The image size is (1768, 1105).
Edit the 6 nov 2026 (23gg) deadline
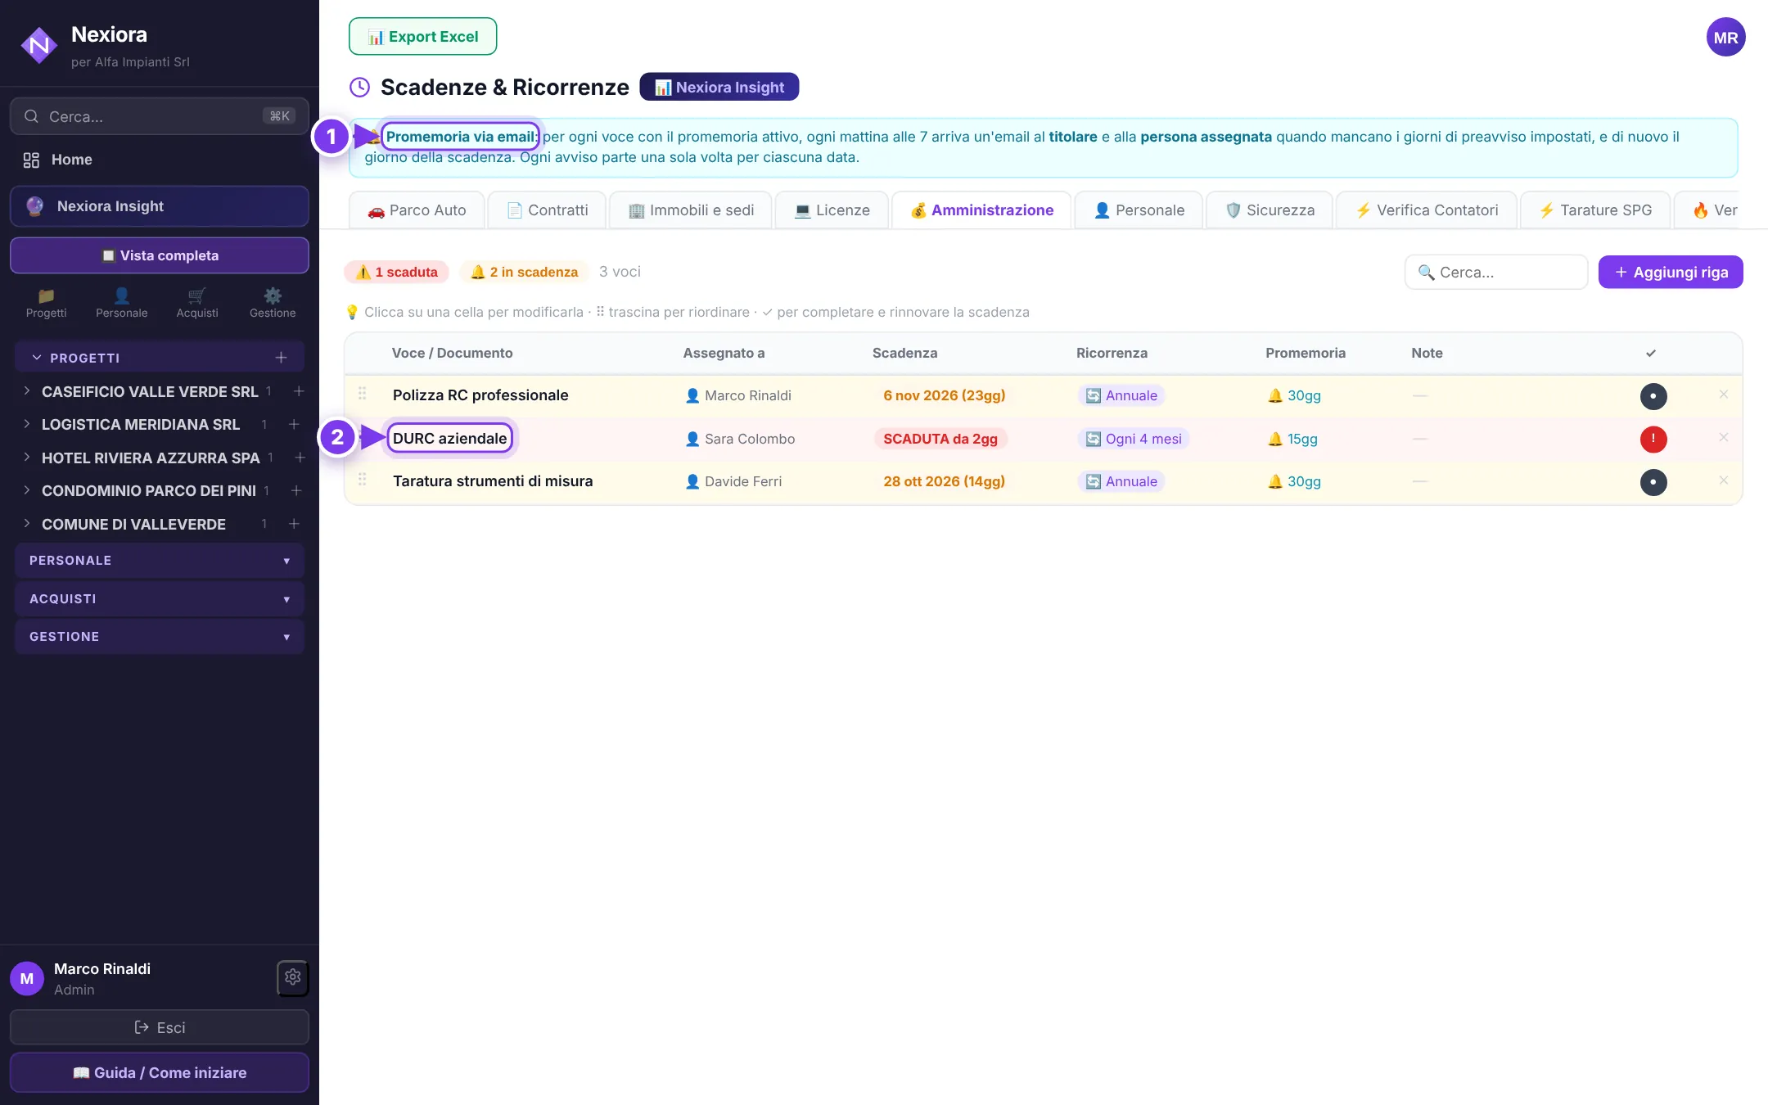[x=945, y=396]
